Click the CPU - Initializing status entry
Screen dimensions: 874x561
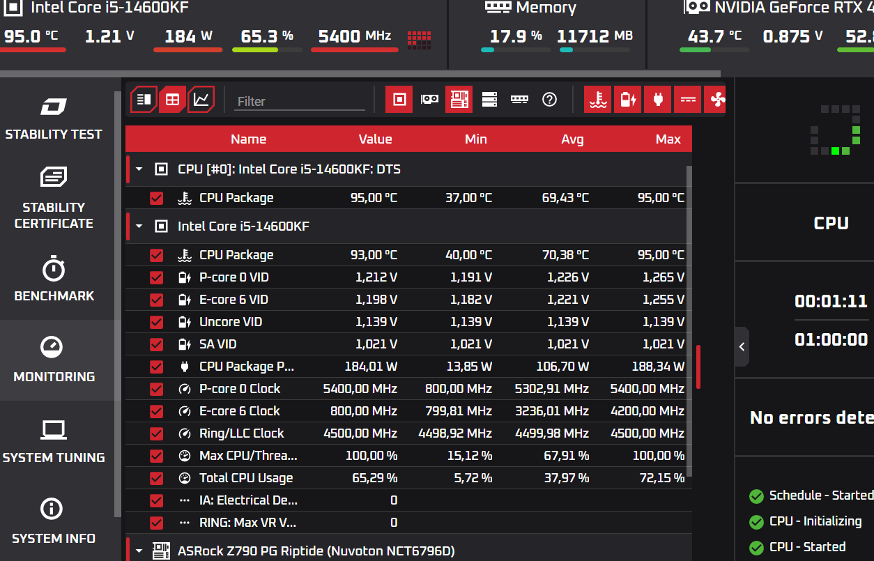click(x=815, y=521)
